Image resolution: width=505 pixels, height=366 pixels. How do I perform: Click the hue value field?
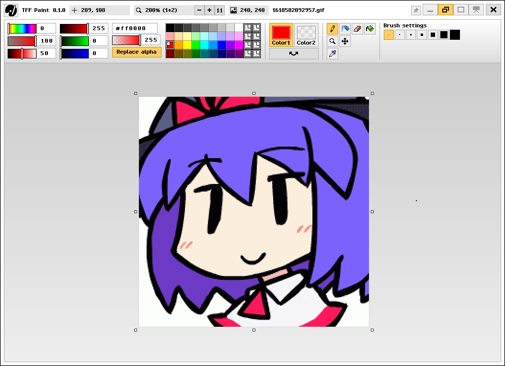[x=46, y=29]
